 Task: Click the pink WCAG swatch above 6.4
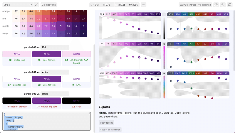point(76,54)
